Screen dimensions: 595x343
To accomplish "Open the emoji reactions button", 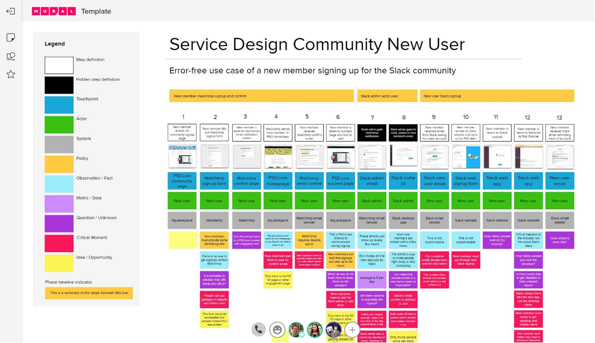I will tap(277, 329).
